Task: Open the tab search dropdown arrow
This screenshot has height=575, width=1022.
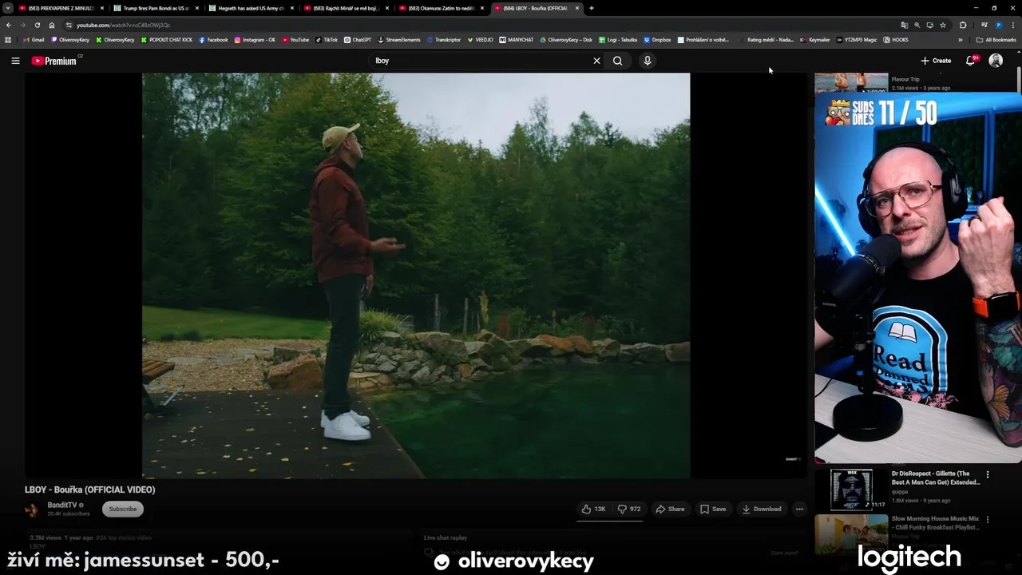Action: point(8,8)
